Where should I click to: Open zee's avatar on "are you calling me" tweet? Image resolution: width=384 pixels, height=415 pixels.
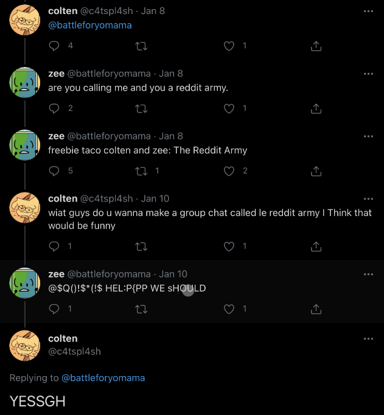click(x=25, y=82)
